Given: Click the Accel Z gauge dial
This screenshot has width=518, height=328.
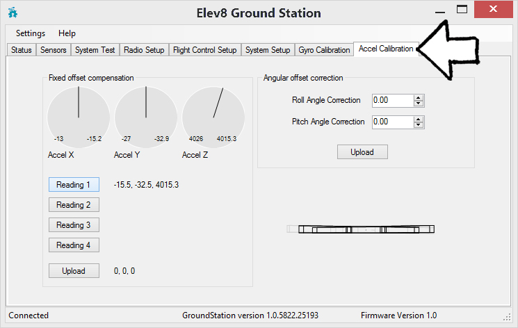Looking at the screenshot, I should point(213,116).
